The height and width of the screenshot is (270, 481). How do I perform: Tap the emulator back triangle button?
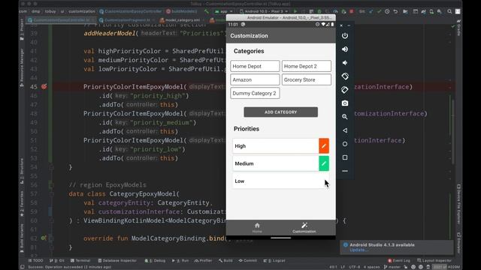point(345,130)
